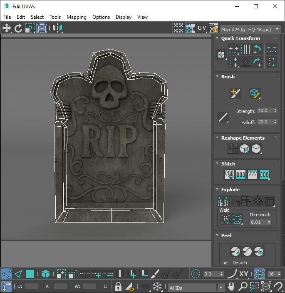Click the Target Weld icon
Image resolution: width=285 pixels, height=293 pixels.
coord(226,219)
